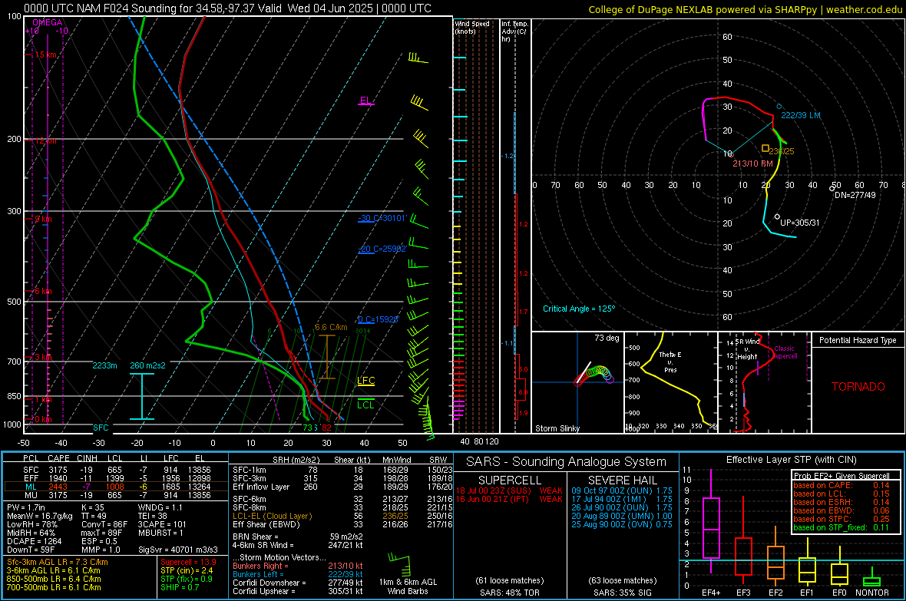Select the 'Critical Angle = 125°' text
906x601 pixels.
pos(579,309)
